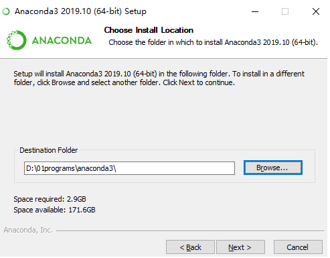Click the 'Choose Install Location' heading
Viewport: 330px width, 258px height.
[149, 30]
